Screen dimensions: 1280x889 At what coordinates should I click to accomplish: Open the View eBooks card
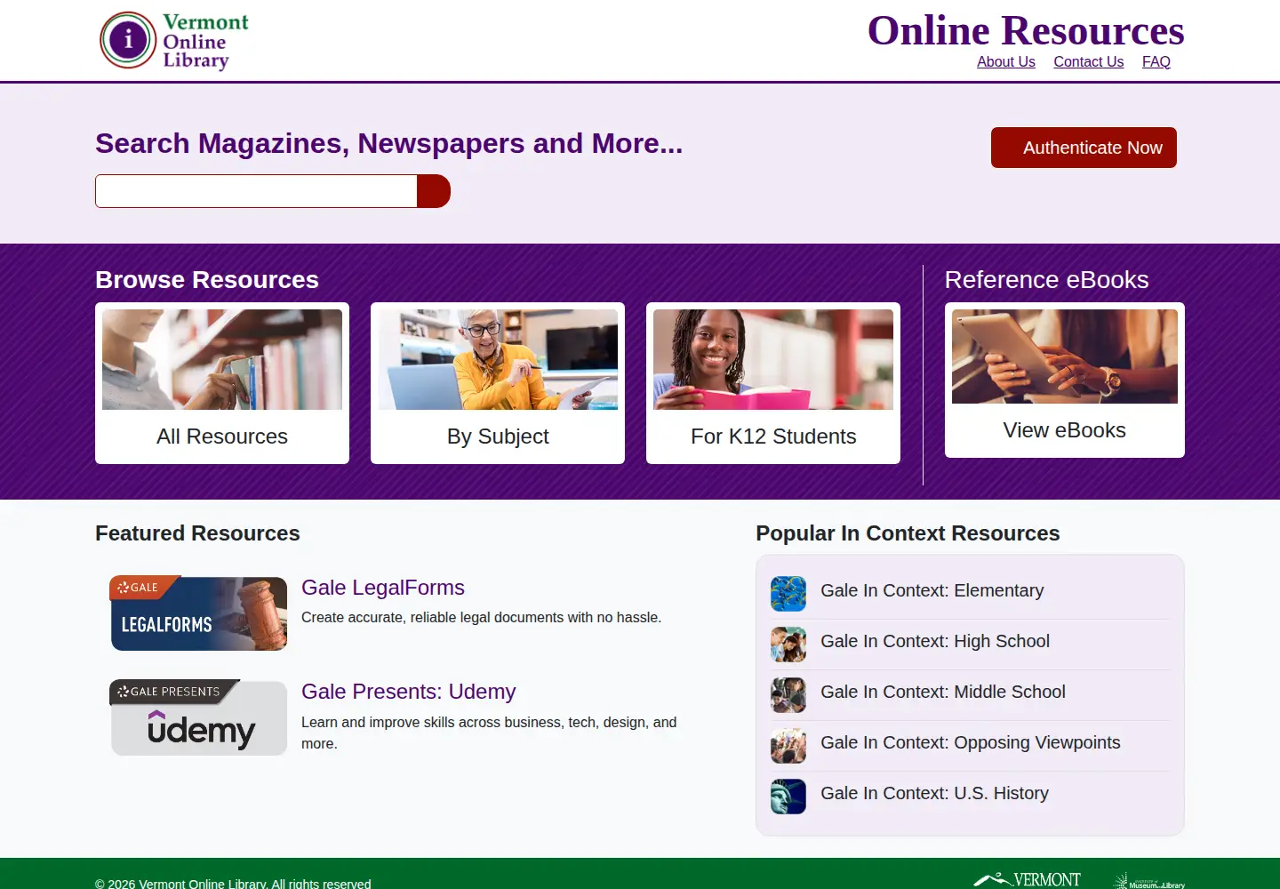1065,380
